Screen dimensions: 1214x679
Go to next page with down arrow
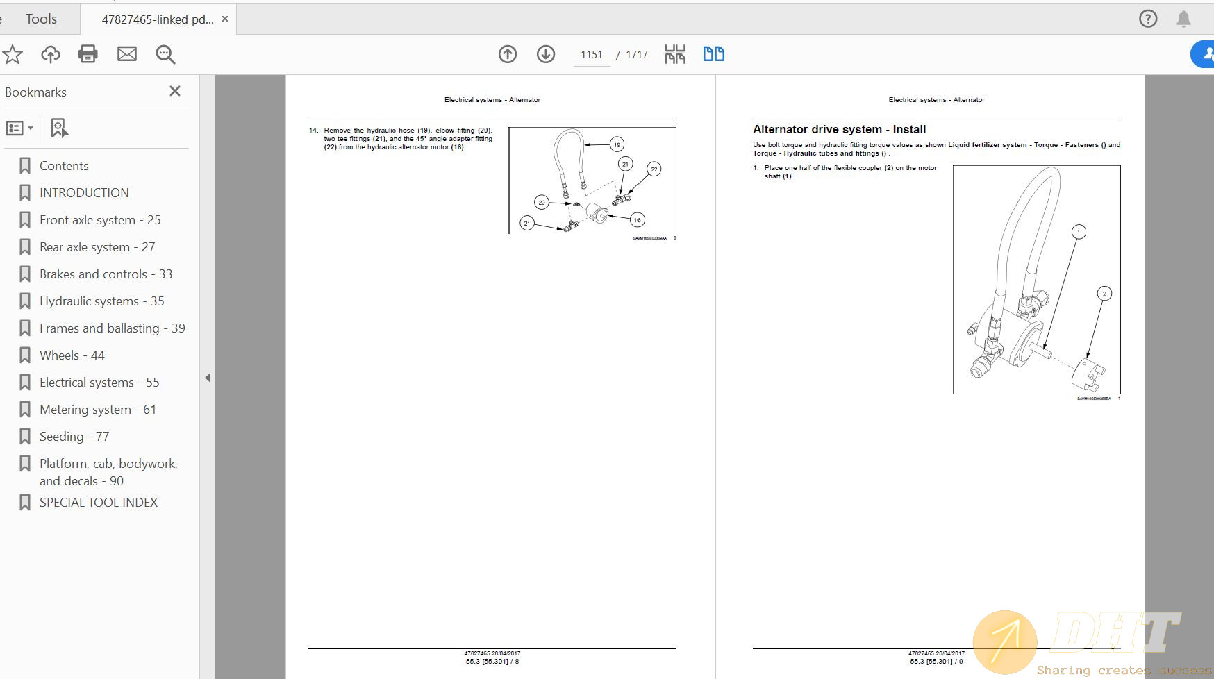click(546, 54)
